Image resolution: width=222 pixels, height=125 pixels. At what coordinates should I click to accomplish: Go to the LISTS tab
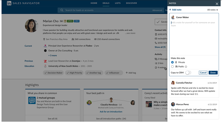118,3
